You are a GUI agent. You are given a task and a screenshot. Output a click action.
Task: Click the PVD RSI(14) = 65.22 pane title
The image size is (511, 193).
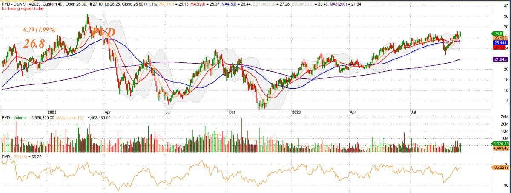(22, 157)
